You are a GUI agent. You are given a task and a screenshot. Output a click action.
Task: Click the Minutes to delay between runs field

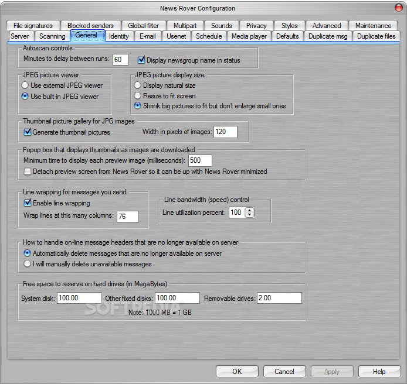[120, 60]
